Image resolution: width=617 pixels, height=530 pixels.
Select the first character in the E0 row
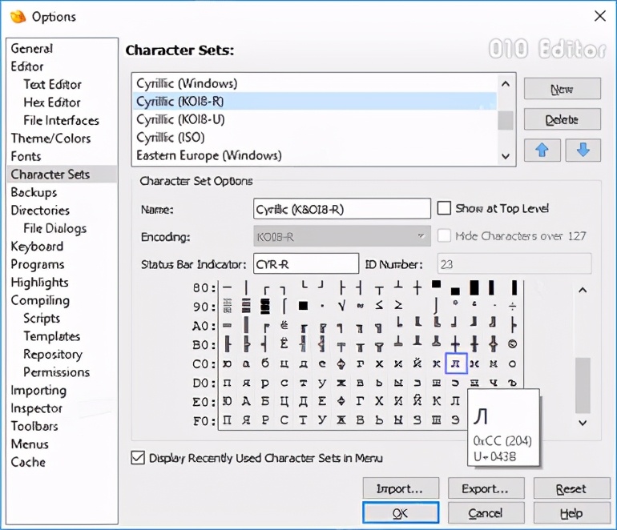point(227,401)
